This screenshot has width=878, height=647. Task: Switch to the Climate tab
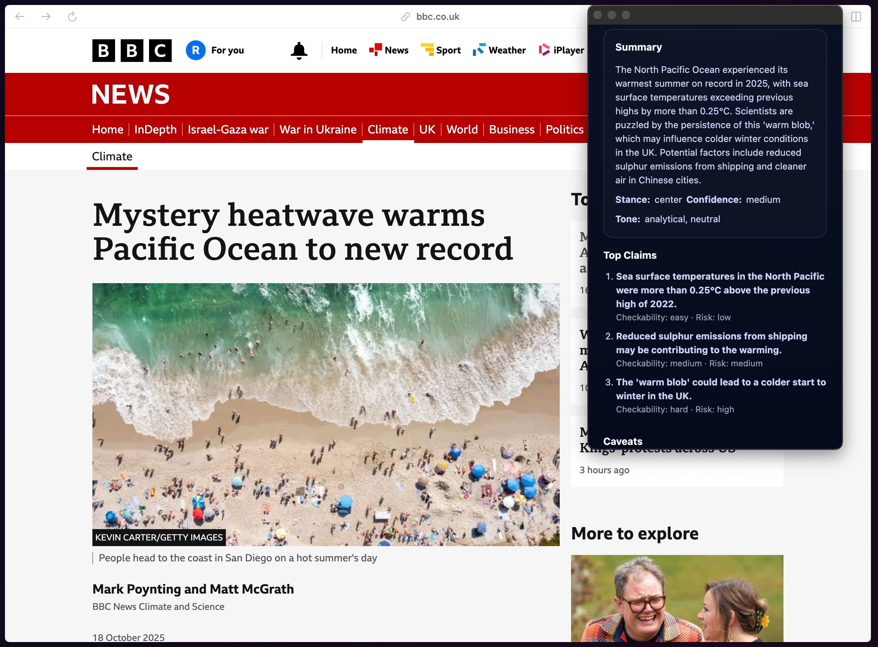[x=388, y=129]
